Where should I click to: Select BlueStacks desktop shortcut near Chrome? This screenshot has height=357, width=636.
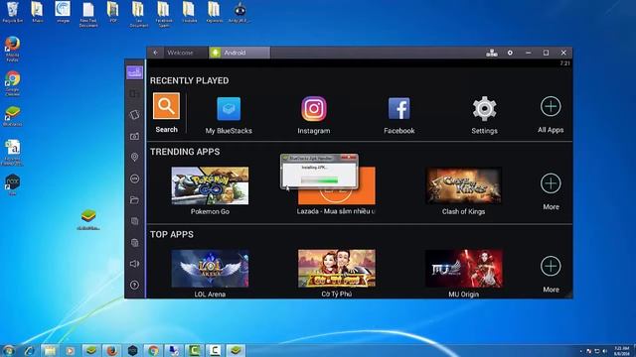(13, 117)
